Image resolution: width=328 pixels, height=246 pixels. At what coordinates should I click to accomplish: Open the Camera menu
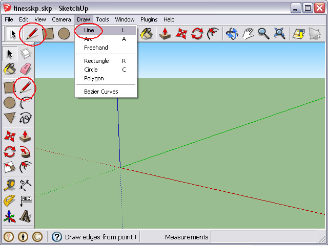coord(61,19)
